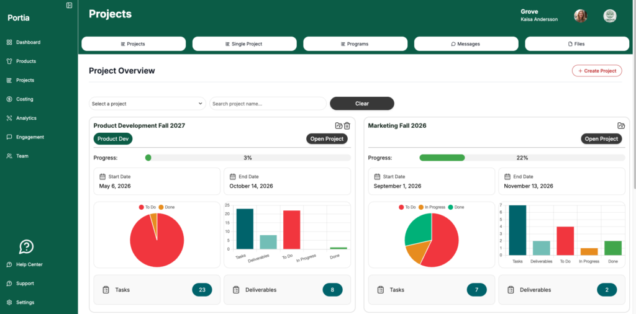636x314 pixels.
Task: Click Tasks bar reaching 23 in Product Development chart
Action: tap(245, 229)
